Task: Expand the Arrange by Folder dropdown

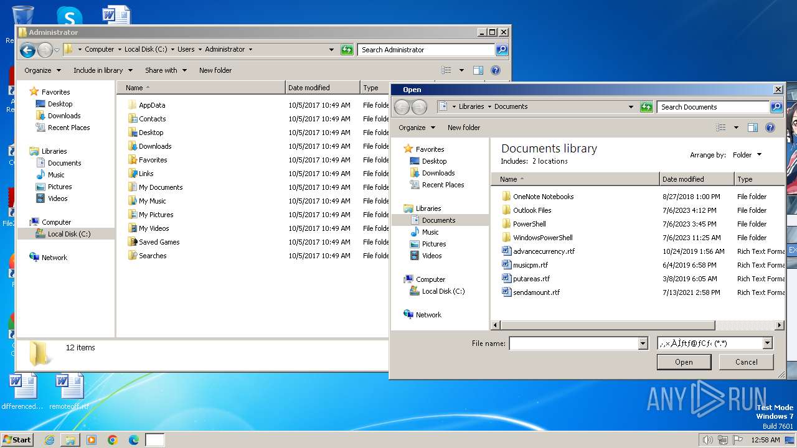Action: (747, 155)
